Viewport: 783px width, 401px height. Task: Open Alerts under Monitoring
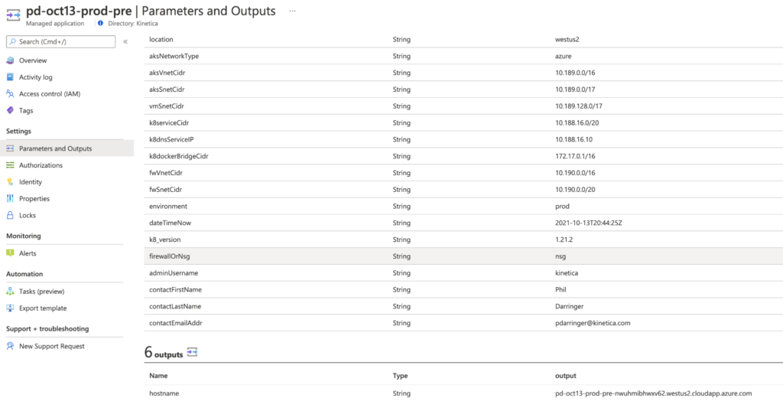click(28, 253)
